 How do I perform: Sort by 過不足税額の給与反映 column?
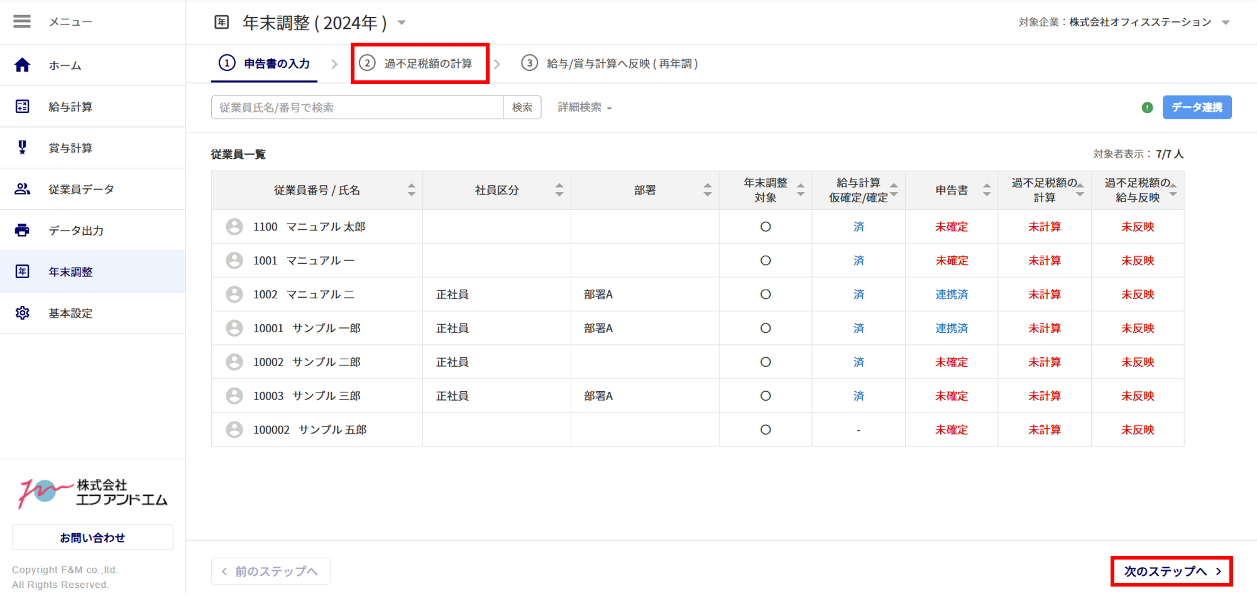pos(1173,190)
